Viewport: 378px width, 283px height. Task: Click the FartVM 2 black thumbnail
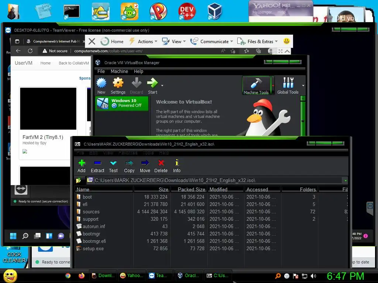coord(48,109)
